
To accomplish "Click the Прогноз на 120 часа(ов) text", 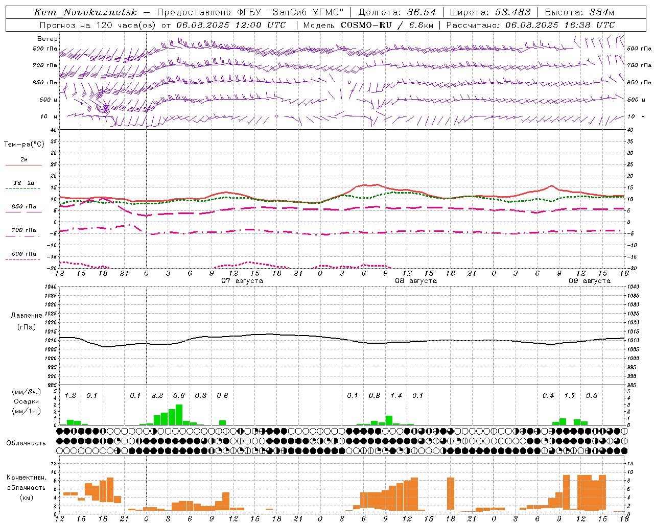I will (x=98, y=25).
